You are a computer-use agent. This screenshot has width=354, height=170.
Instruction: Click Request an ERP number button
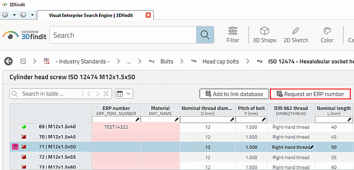click(311, 94)
